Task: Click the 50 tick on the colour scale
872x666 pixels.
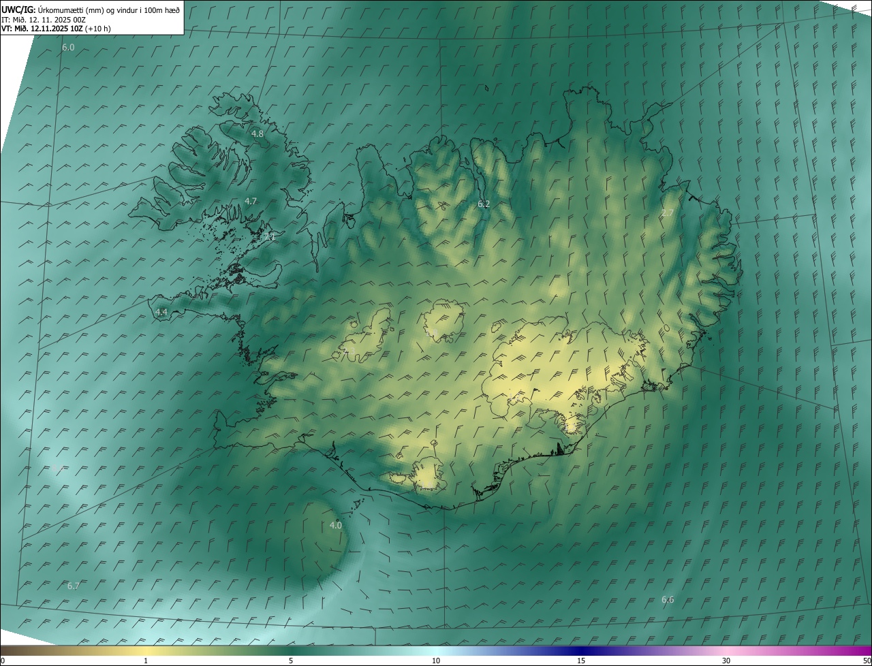Action: (867, 661)
